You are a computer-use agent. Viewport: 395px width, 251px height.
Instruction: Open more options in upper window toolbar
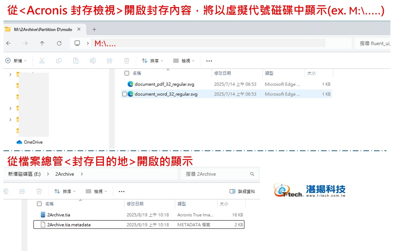pos(209,61)
